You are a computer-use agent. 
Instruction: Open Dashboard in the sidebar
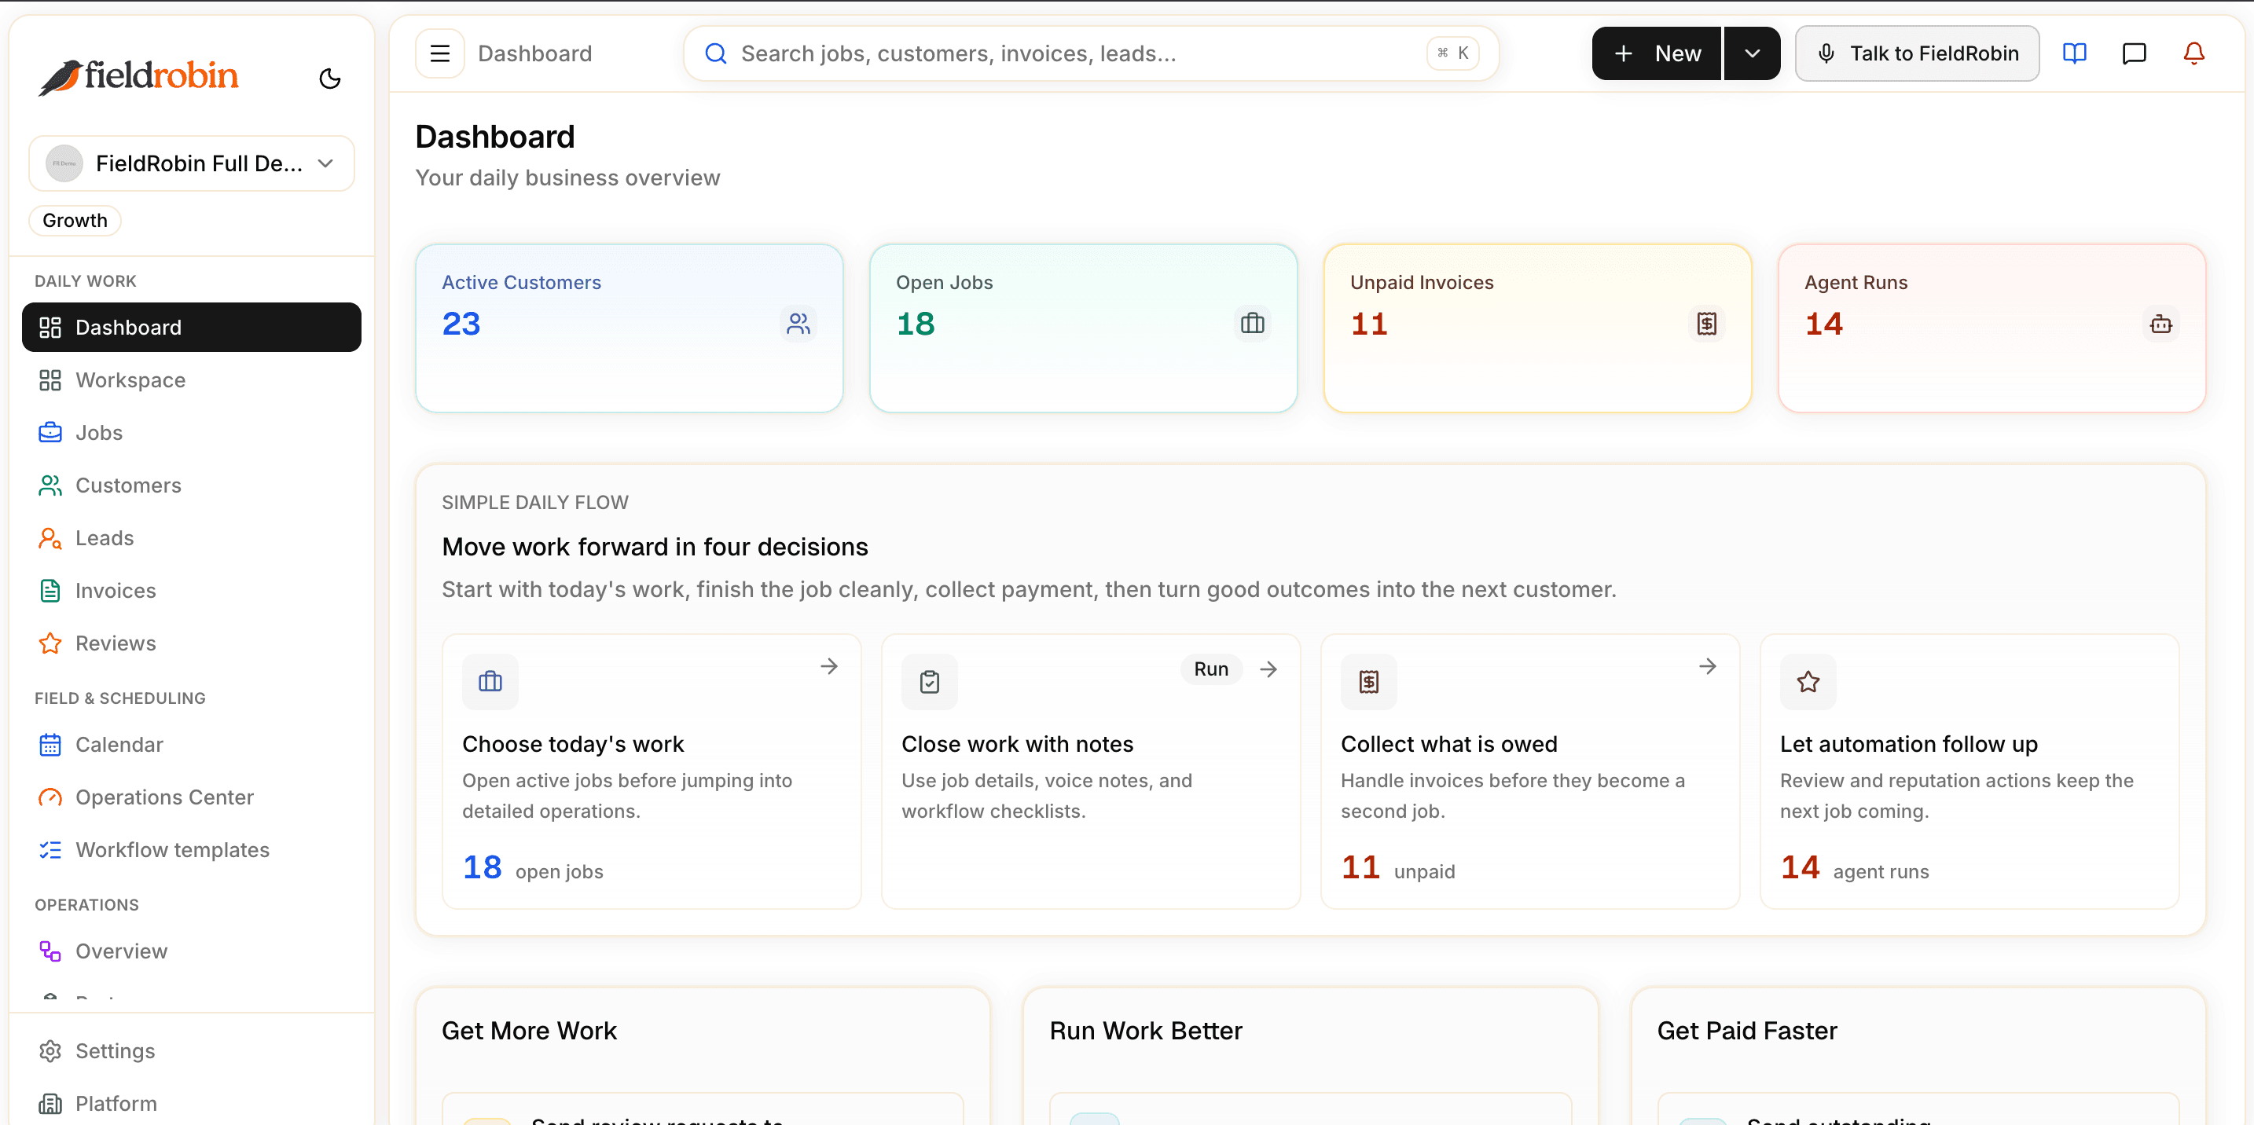(x=192, y=327)
